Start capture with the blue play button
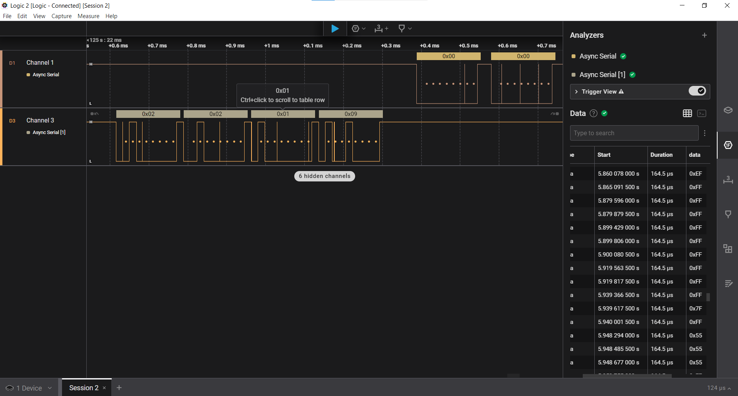 [x=335, y=29]
